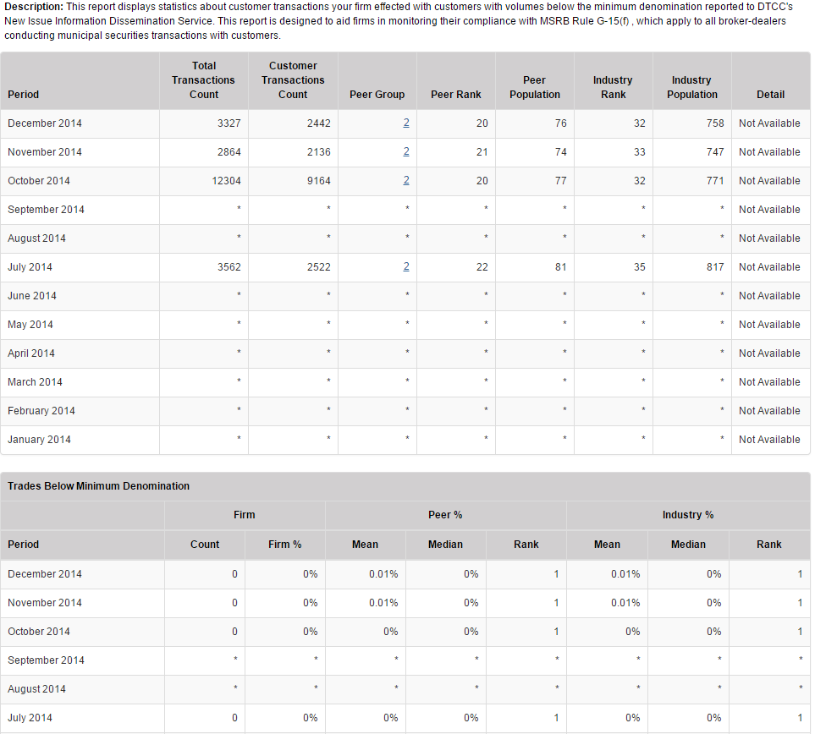The width and height of the screenshot is (837, 734).
Task: Click Peer % Rank link for November 2014
Action: point(556,603)
